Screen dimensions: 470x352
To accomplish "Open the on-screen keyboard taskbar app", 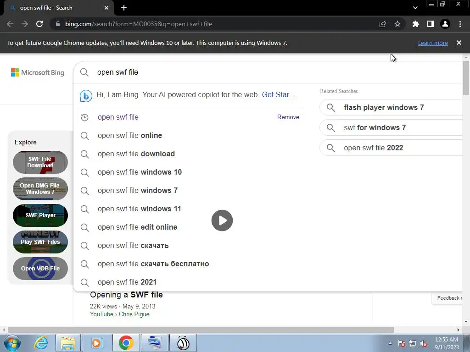I will (x=154, y=343).
